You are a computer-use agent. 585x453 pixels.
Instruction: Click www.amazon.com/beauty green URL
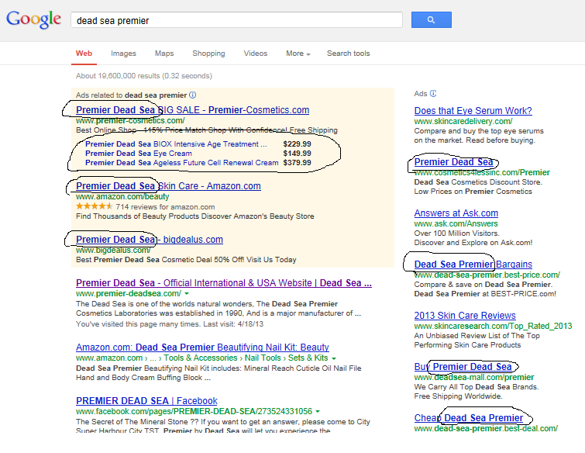[122, 196]
